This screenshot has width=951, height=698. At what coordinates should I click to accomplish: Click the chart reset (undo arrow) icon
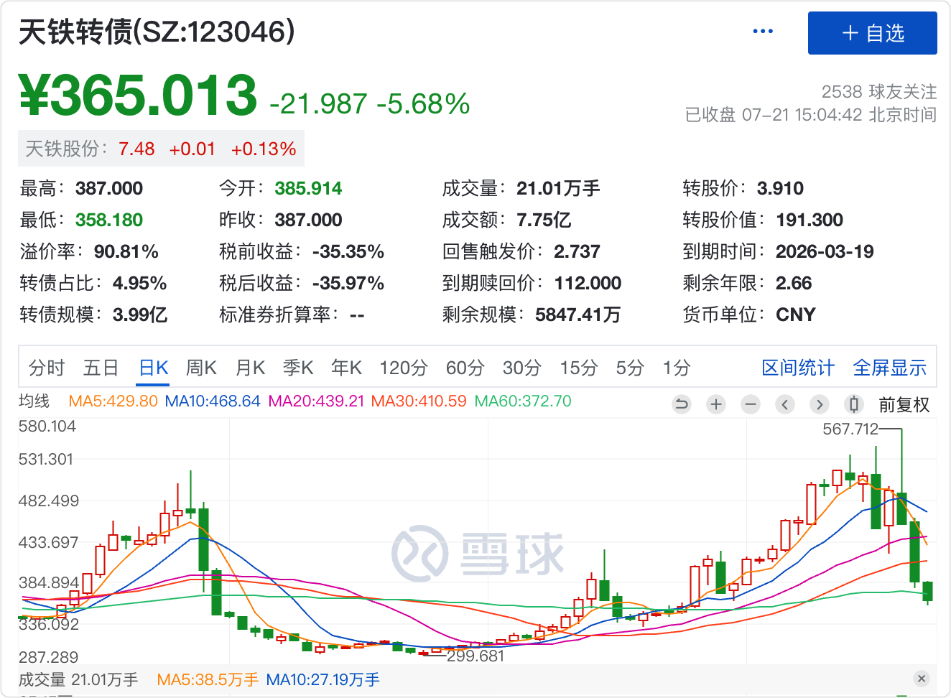tap(681, 404)
